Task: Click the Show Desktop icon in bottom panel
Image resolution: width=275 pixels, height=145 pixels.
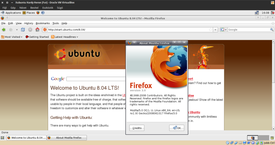Action: click(2, 138)
